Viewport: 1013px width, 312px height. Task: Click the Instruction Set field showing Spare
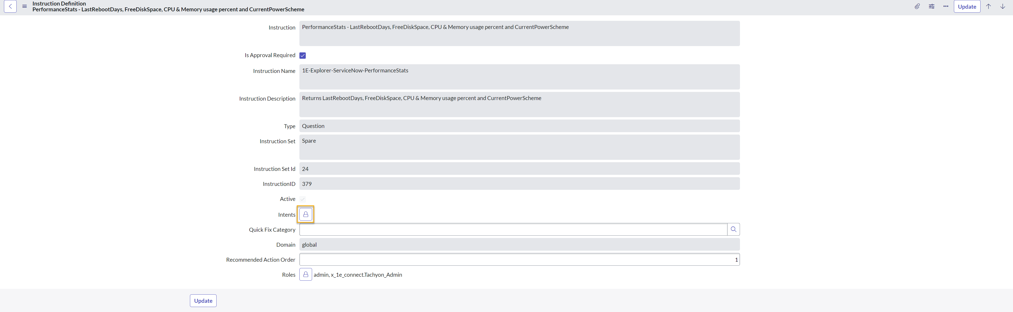click(x=519, y=147)
